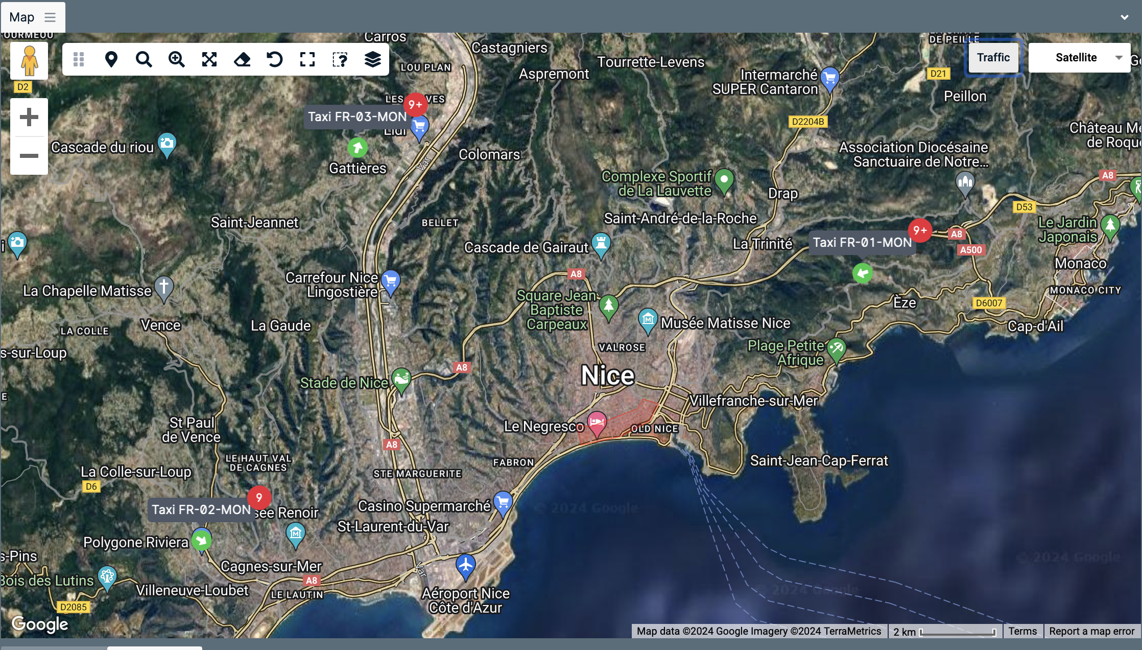
Task: Click green vehicle marker near Gattières
Action: 358,148
